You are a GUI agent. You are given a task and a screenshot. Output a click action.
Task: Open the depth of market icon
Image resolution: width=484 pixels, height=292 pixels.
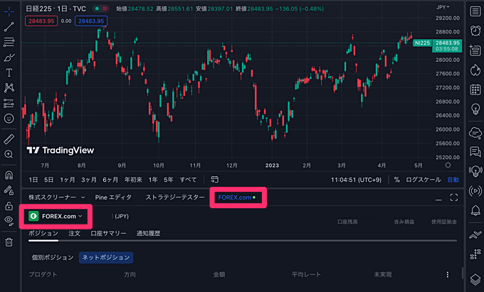click(475, 255)
